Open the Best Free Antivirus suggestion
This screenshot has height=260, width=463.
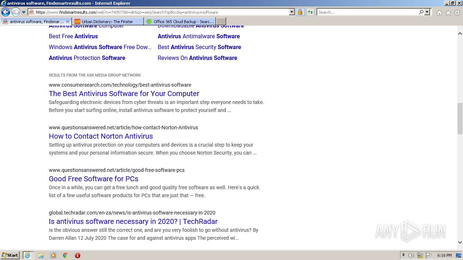[73, 36]
